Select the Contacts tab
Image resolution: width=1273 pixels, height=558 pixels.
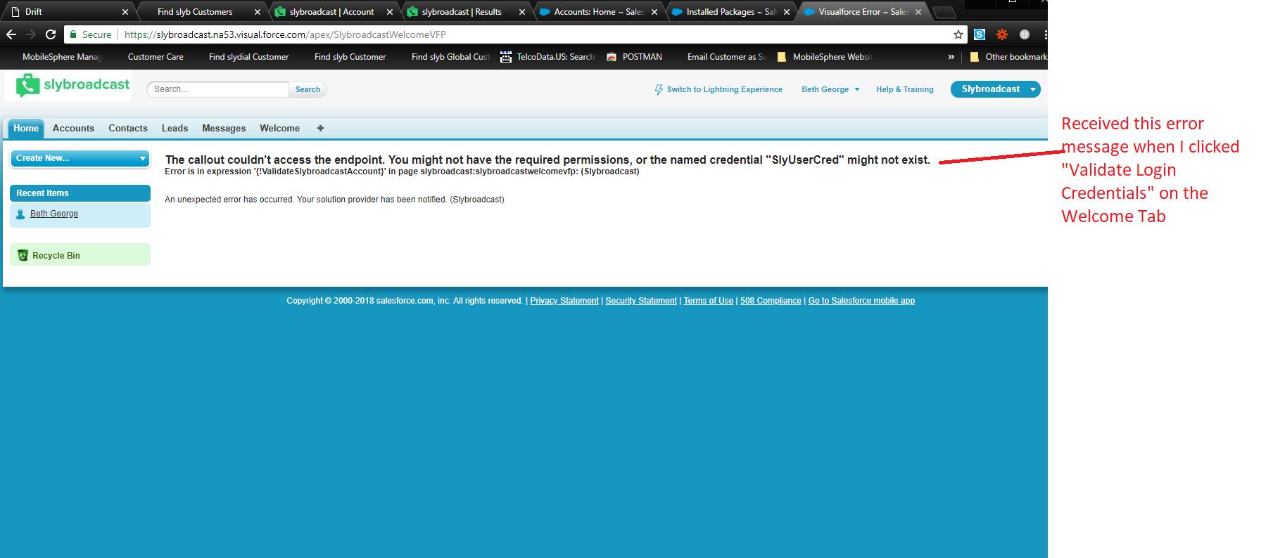(128, 128)
